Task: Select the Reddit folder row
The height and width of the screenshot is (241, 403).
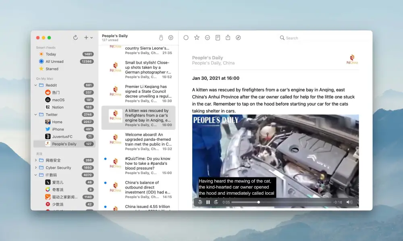Action: point(64,85)
